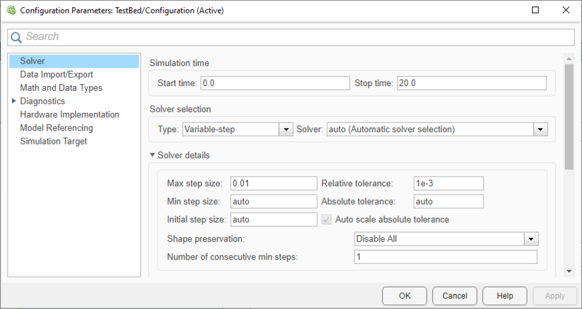Open Help for configuration parameters
The image size is (582, 309).
pyautogui.click(x=505, y=296)
